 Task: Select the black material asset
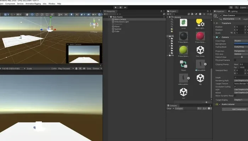184,37
